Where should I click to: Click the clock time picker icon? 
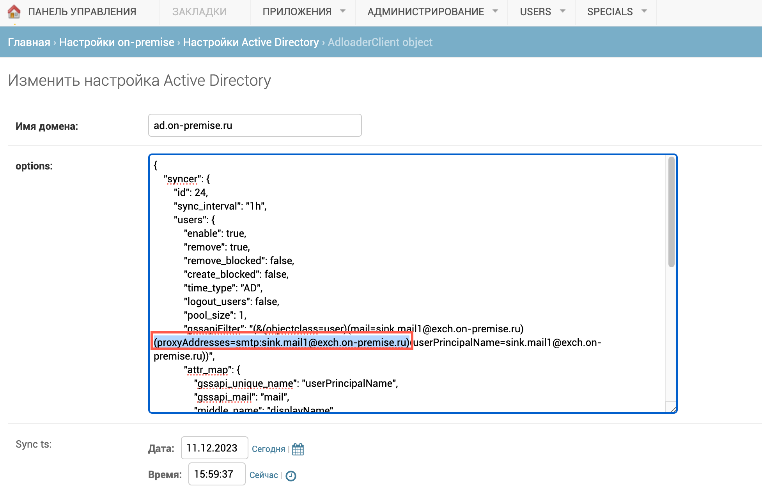pyautogui.click(x=291, y=476)
